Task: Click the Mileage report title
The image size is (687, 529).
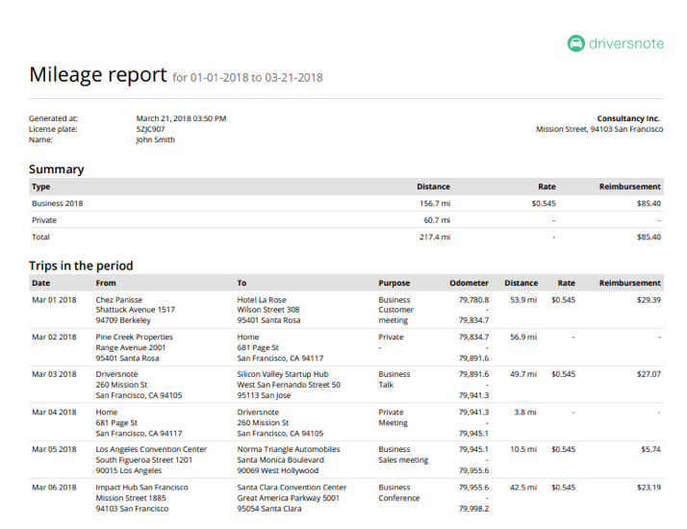Action: coord(98,75)
